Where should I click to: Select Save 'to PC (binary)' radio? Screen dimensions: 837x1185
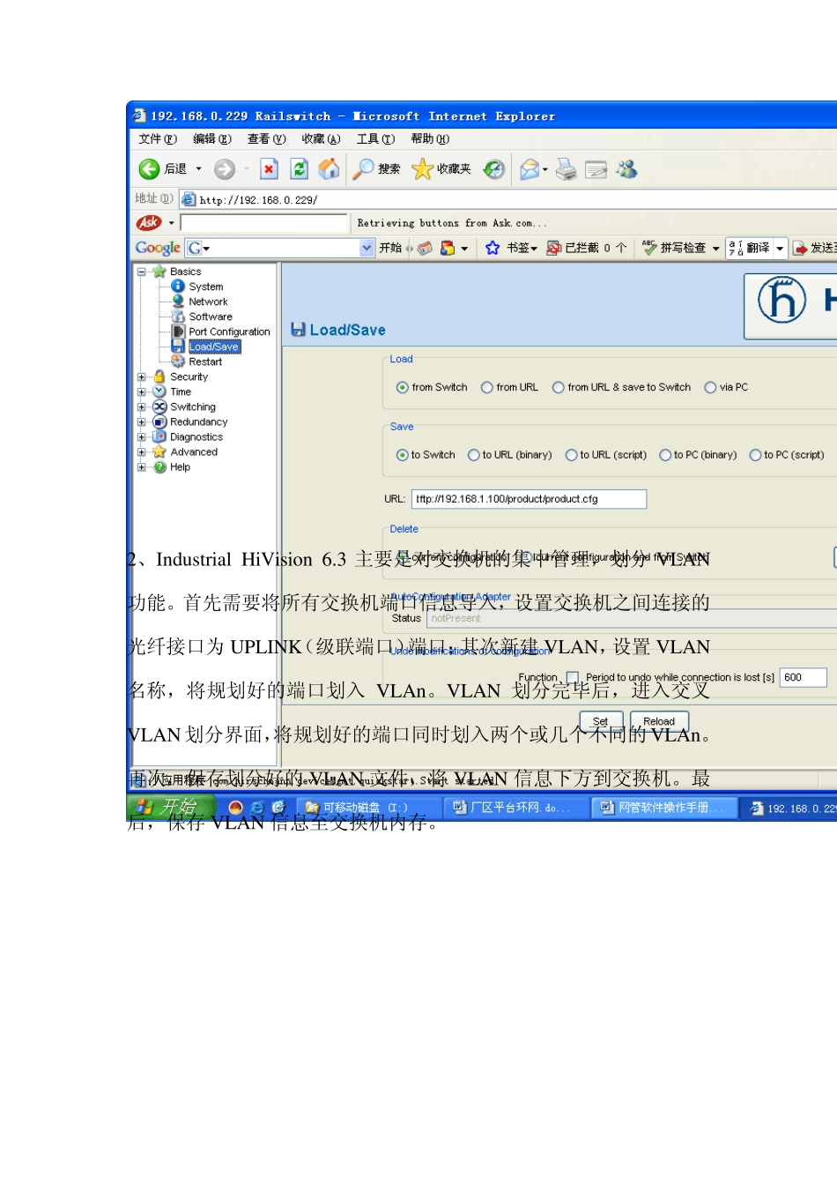666,455
